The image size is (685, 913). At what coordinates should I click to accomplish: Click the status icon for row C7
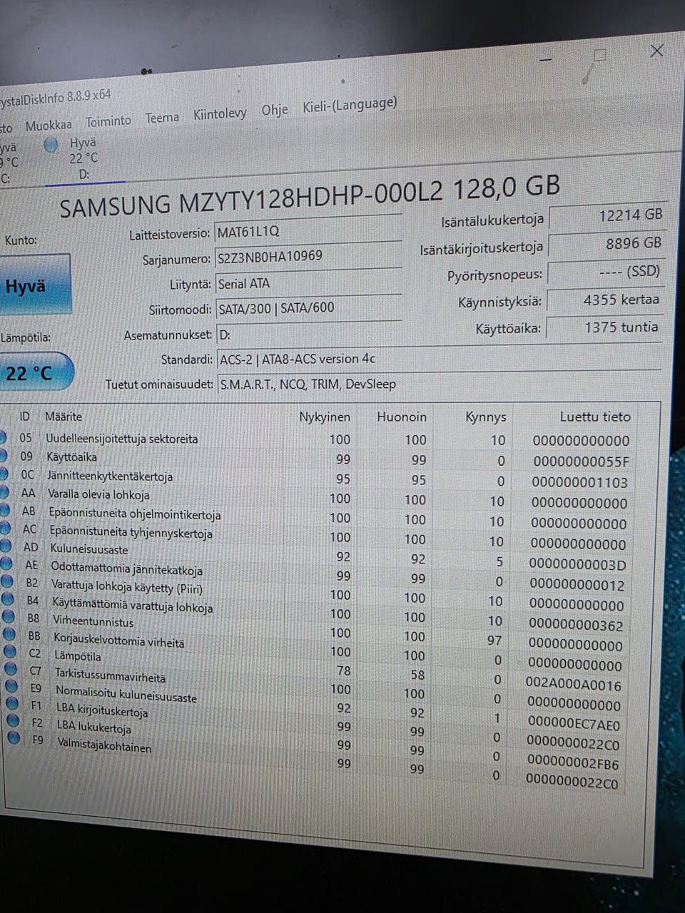11,669
